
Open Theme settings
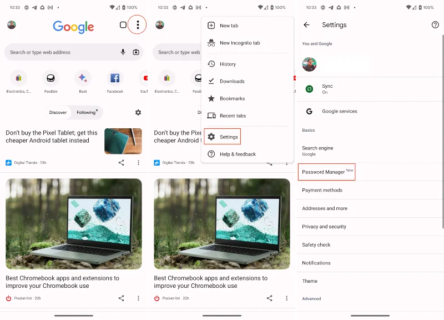(x=370, y=281)
